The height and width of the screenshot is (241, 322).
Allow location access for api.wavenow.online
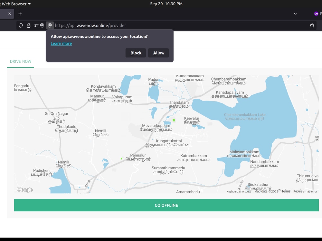[158, 53]
